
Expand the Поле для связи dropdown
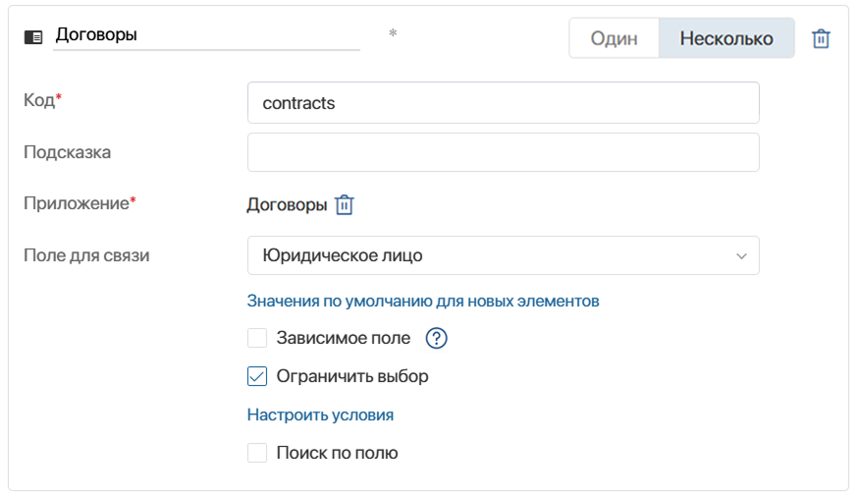503,255
